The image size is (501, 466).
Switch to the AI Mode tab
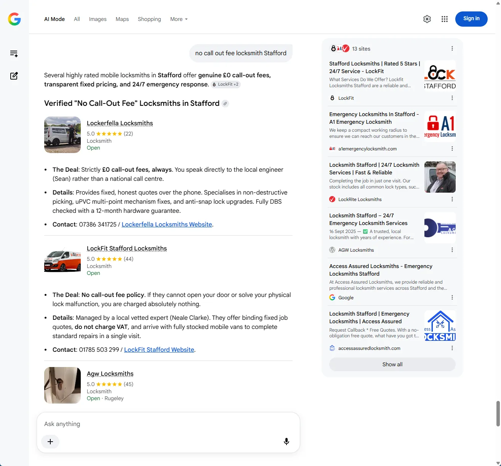click(x=54, y=19)
